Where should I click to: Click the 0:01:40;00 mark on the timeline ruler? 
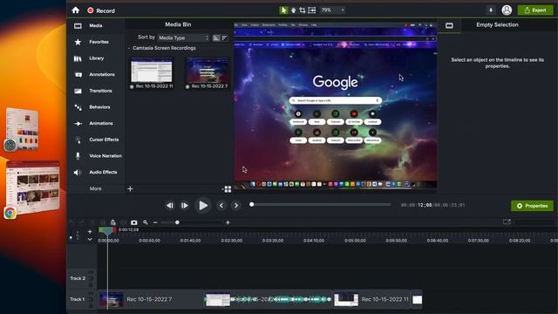pyautogui.click(x=190, y=241)
